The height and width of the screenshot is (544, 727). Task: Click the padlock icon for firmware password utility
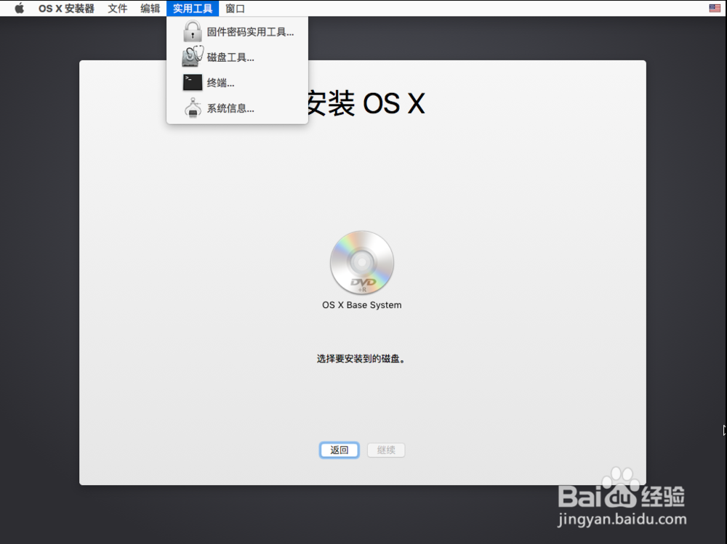193,31
